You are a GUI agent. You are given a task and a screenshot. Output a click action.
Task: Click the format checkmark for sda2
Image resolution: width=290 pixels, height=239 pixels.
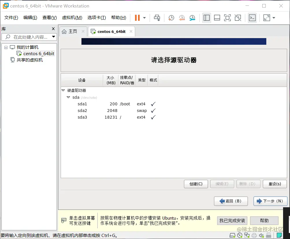pyautogui.click(x=153, y=111)
